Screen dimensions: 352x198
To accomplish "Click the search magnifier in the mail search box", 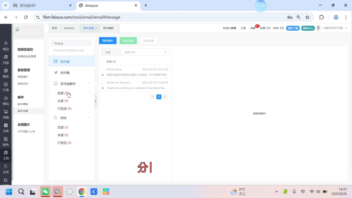I will [x=165, y=52].
